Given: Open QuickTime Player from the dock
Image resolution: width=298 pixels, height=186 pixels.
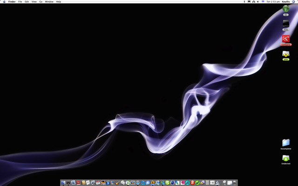Looking at the screenshot, I should (143, 183).
